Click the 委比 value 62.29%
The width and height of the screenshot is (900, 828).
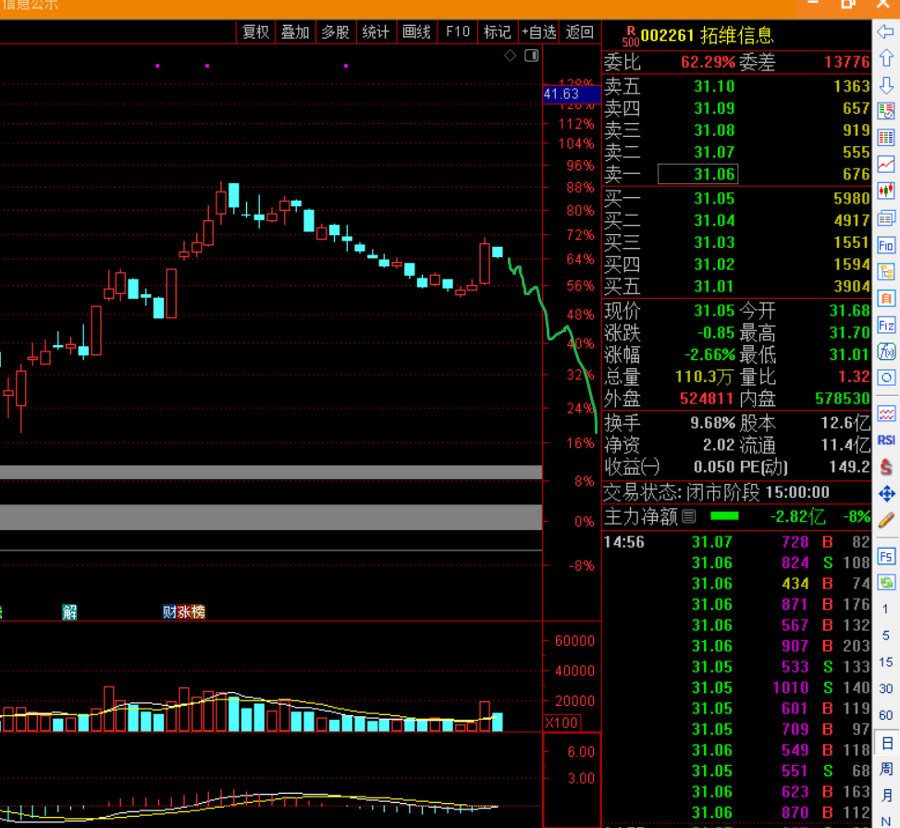coord(708,61)
